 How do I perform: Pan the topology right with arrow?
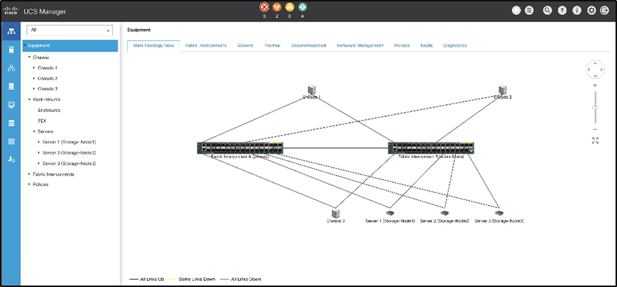click(601, 69)
